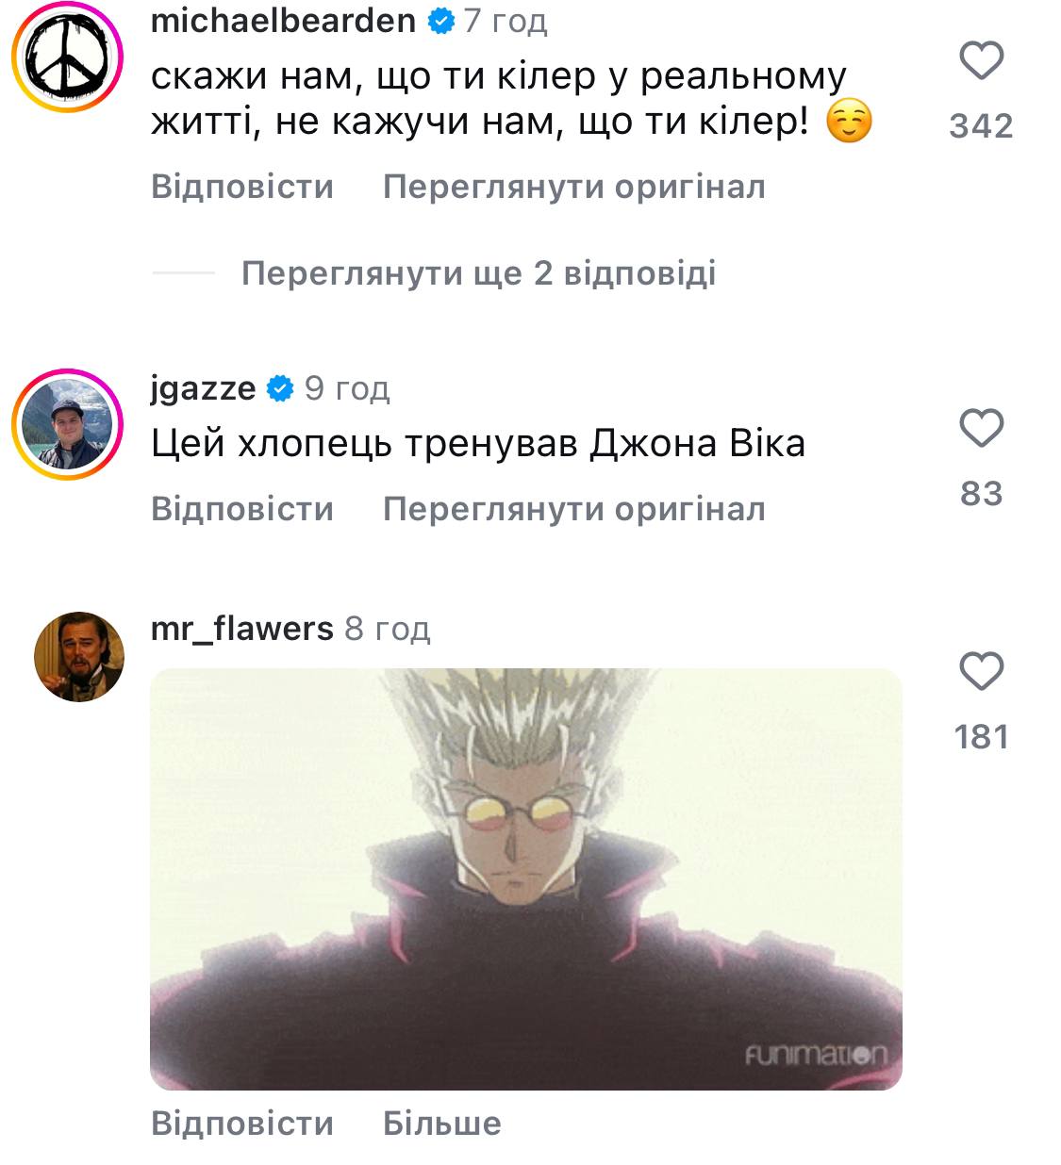Open jgazze's profile avatar

(68, 425)
